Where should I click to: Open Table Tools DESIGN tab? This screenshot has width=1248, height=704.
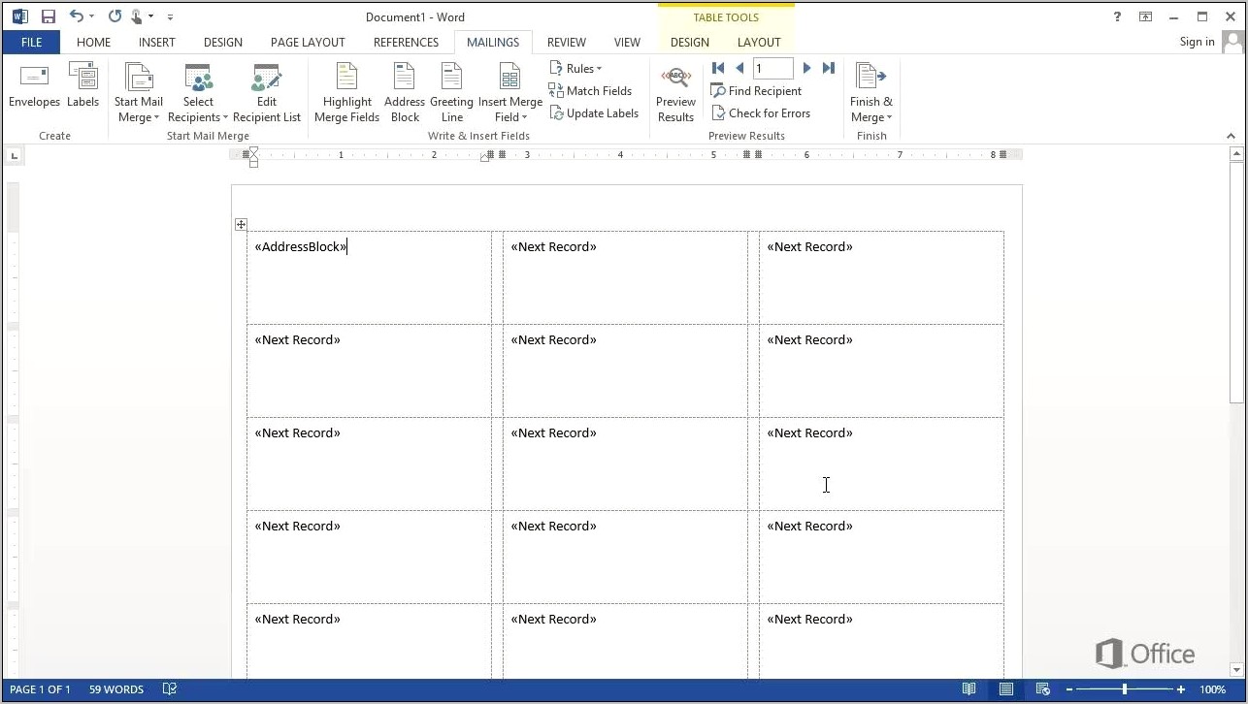click(689, 42)
